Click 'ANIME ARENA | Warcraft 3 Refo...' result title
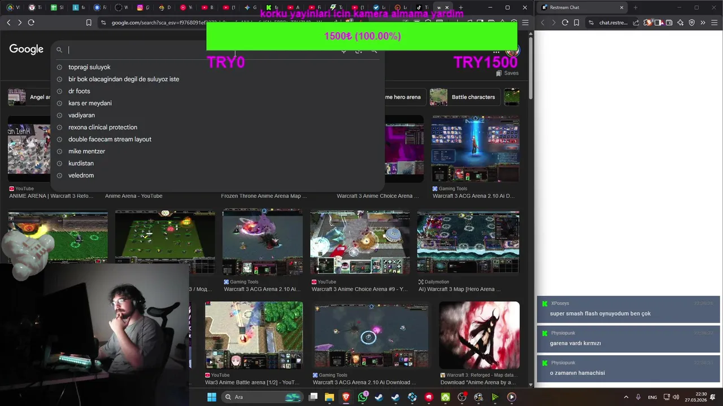Screen dimensions: 723x406 click(x=51, y=196)
